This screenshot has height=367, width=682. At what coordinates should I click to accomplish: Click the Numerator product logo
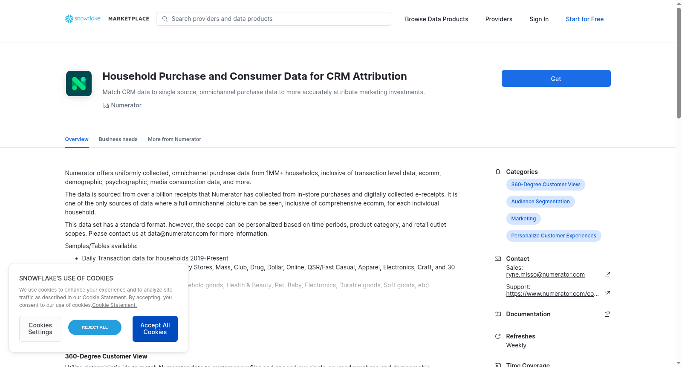[x=79, y=84]
